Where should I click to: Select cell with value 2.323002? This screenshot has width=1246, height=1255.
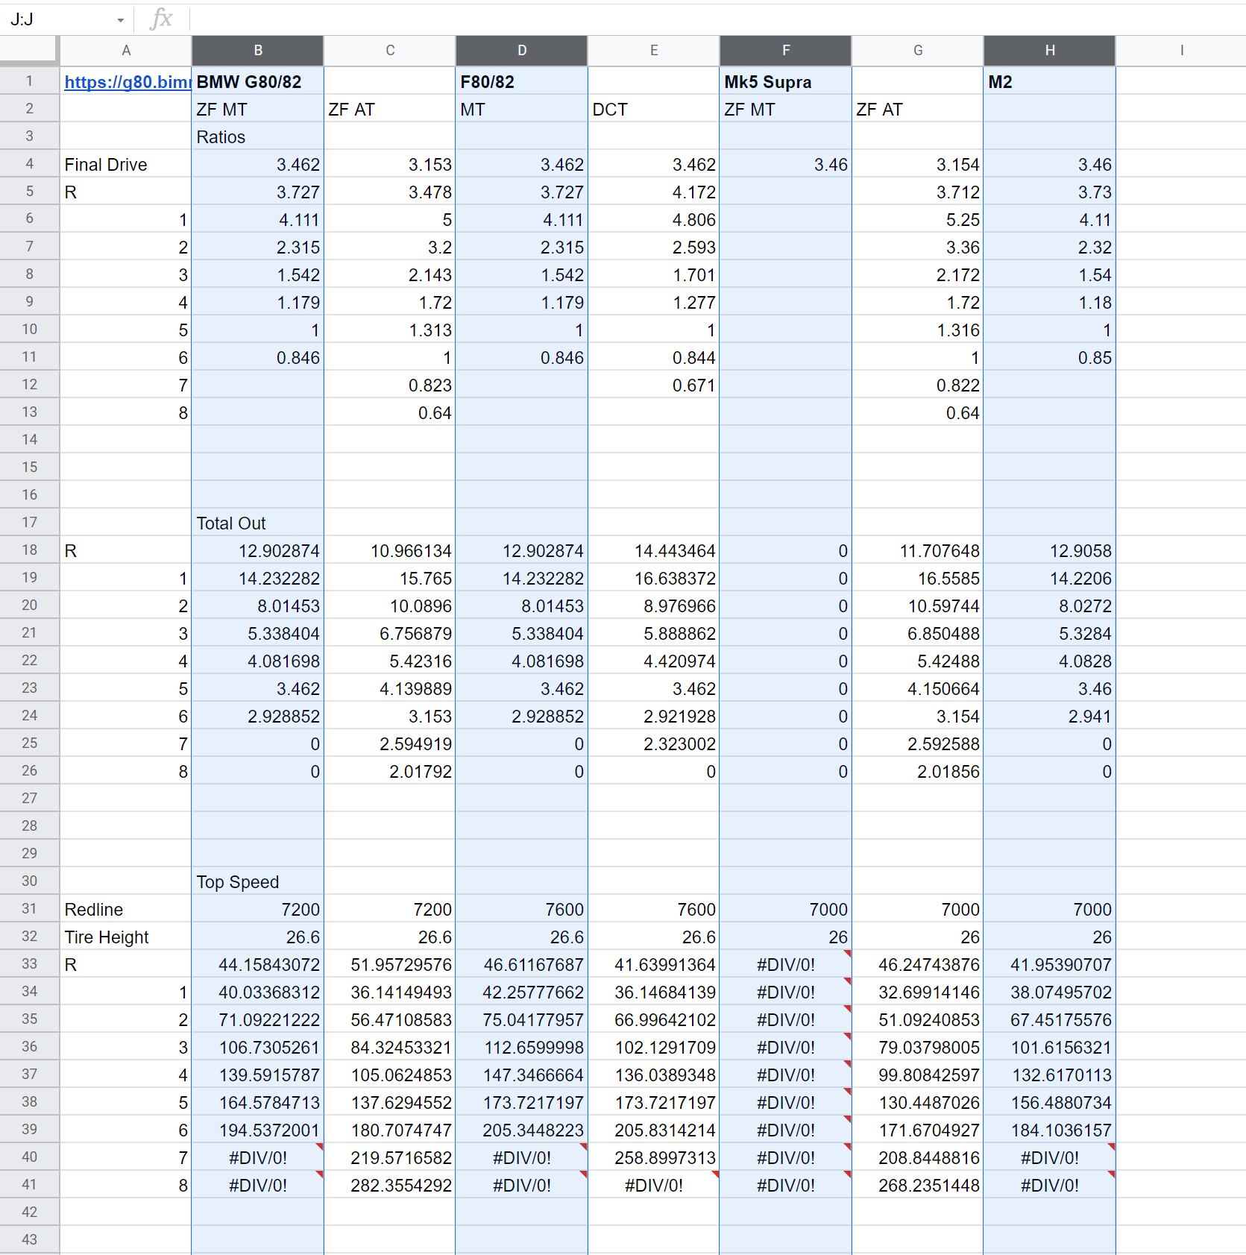pyautogui.click(x=654, y=743)
